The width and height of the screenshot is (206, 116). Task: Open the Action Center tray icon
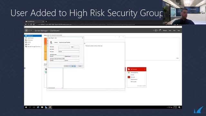(180, 107)
